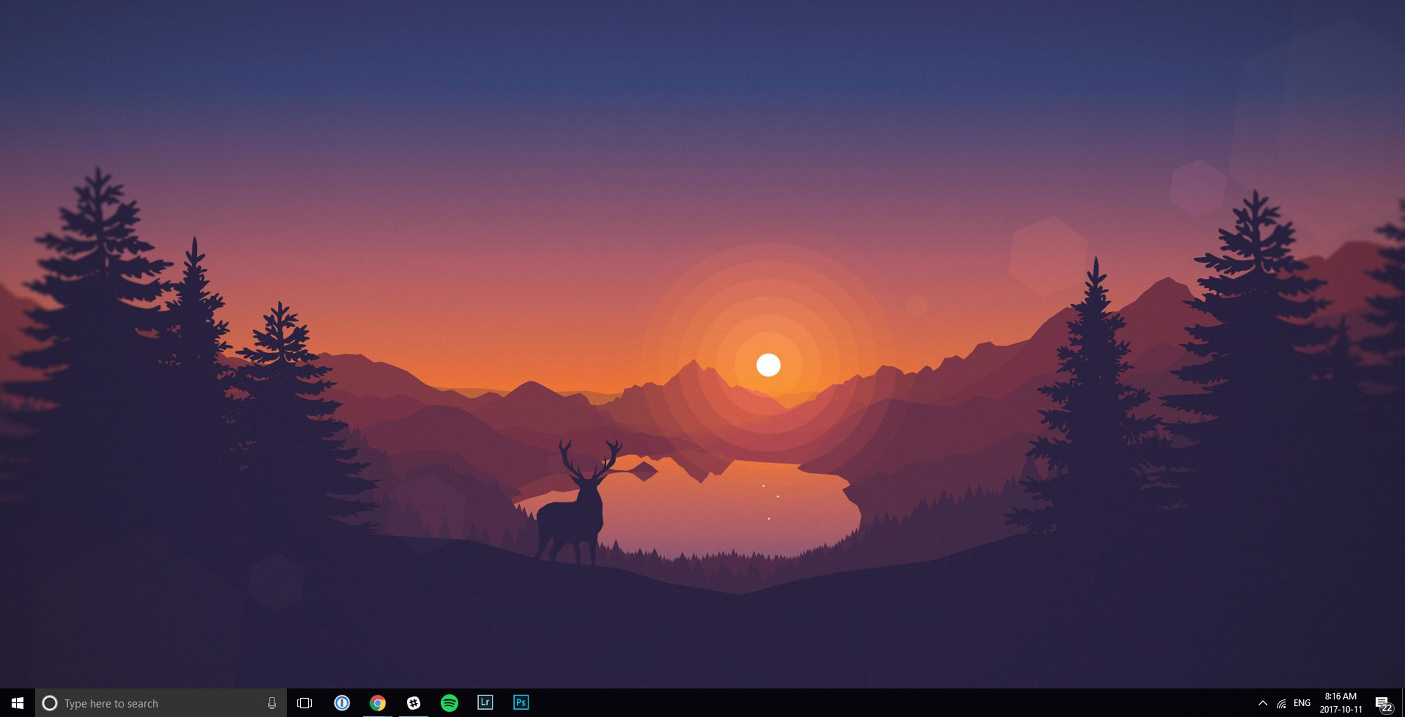Screen dimensions: 1405x717
Task: Launch Google Chrome from the taskbar
Action: pos(379,703)
